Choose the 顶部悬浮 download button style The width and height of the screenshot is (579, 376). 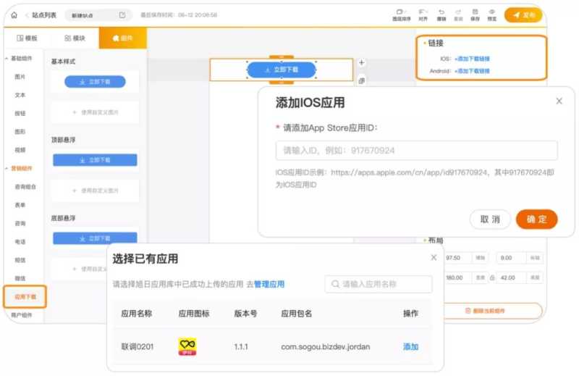(x=95, y=160)
